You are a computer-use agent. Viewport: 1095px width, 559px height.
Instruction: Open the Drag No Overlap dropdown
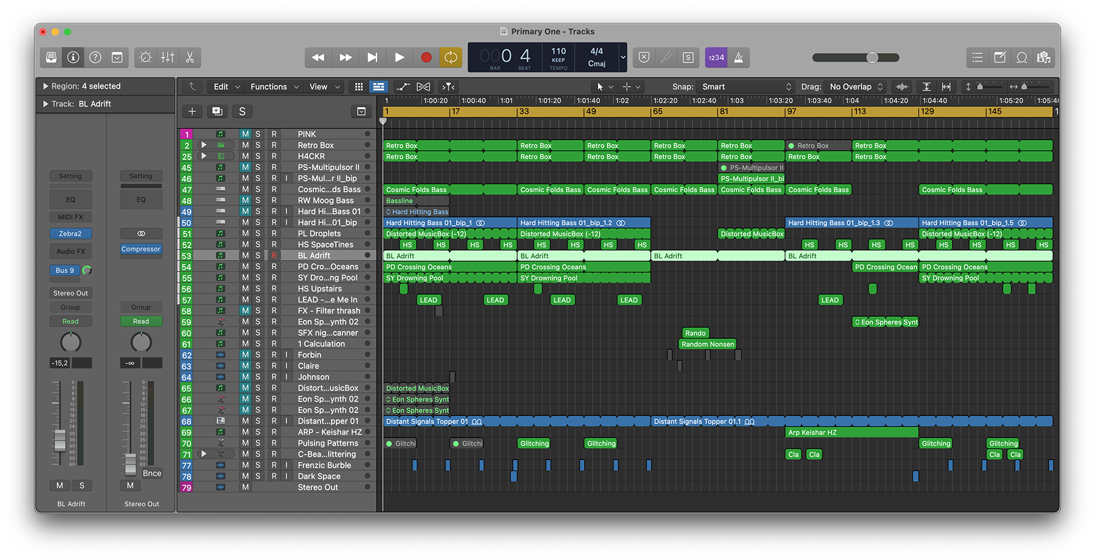856,87
